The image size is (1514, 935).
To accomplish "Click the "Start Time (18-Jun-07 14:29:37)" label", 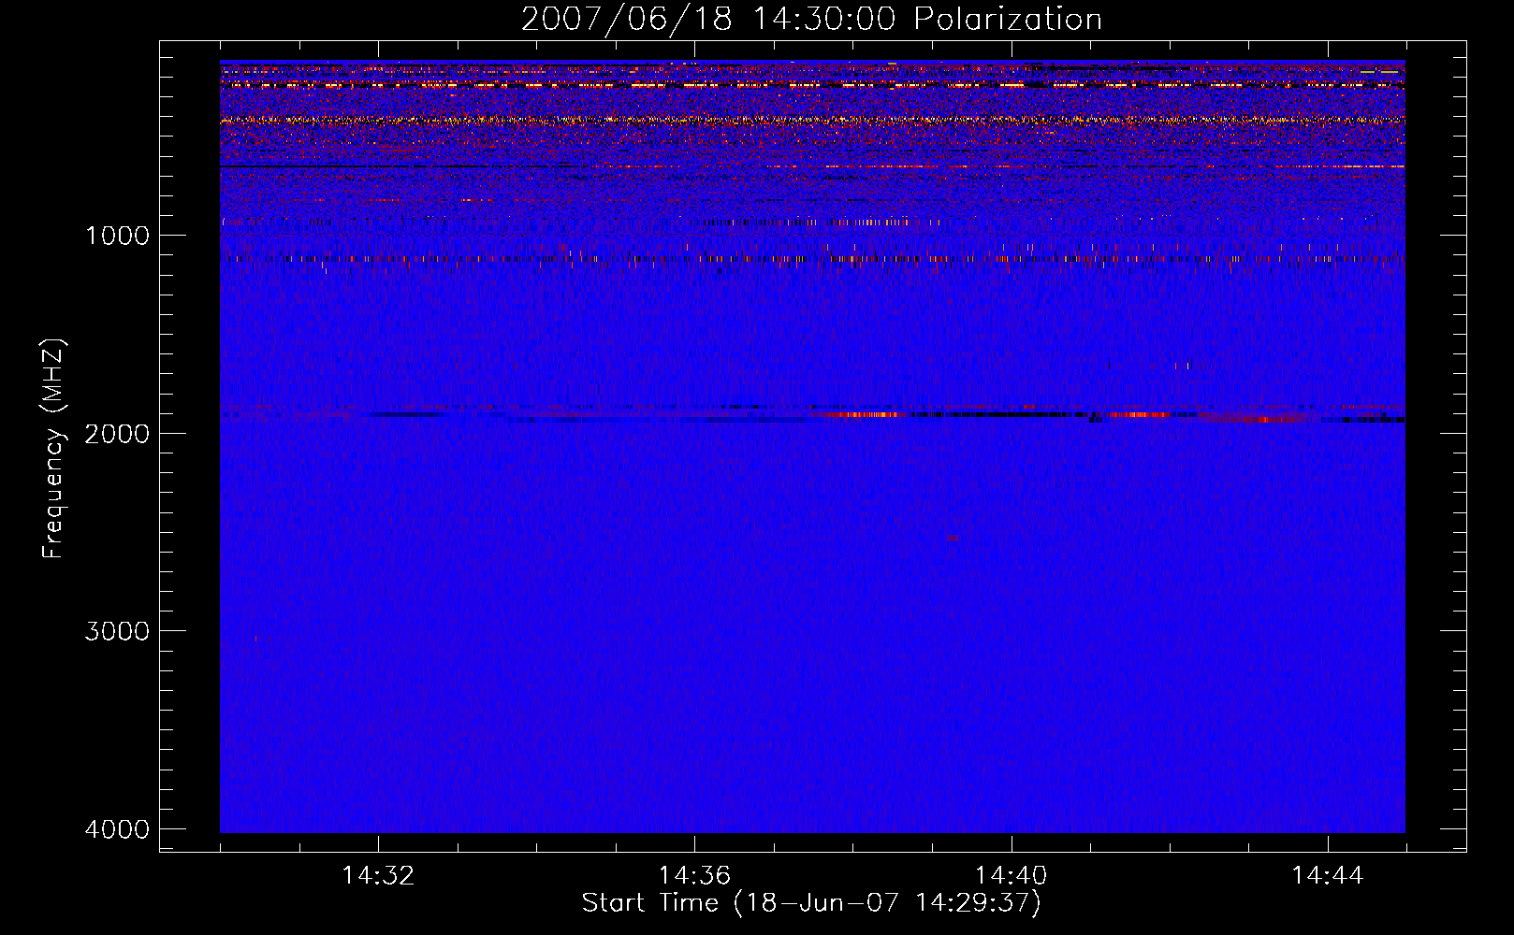I will 811,903.
